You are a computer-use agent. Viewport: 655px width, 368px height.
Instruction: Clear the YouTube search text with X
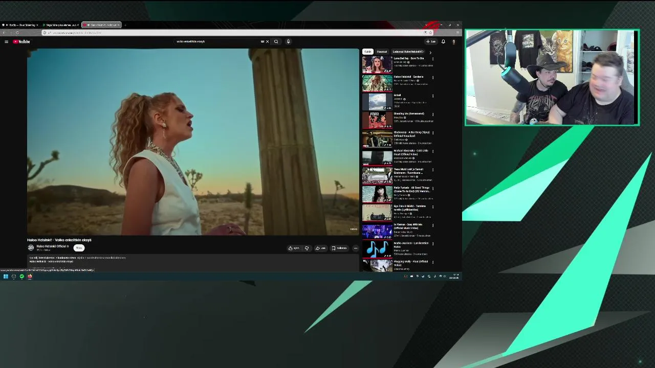pyautogui.click(x=267, y=41)
